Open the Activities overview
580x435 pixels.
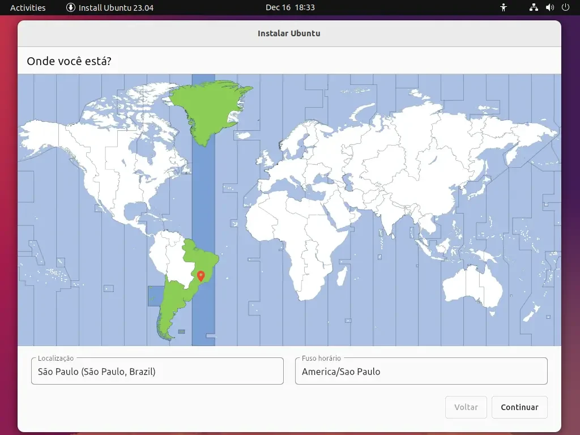pyautogui.click(x=28, y=7)
